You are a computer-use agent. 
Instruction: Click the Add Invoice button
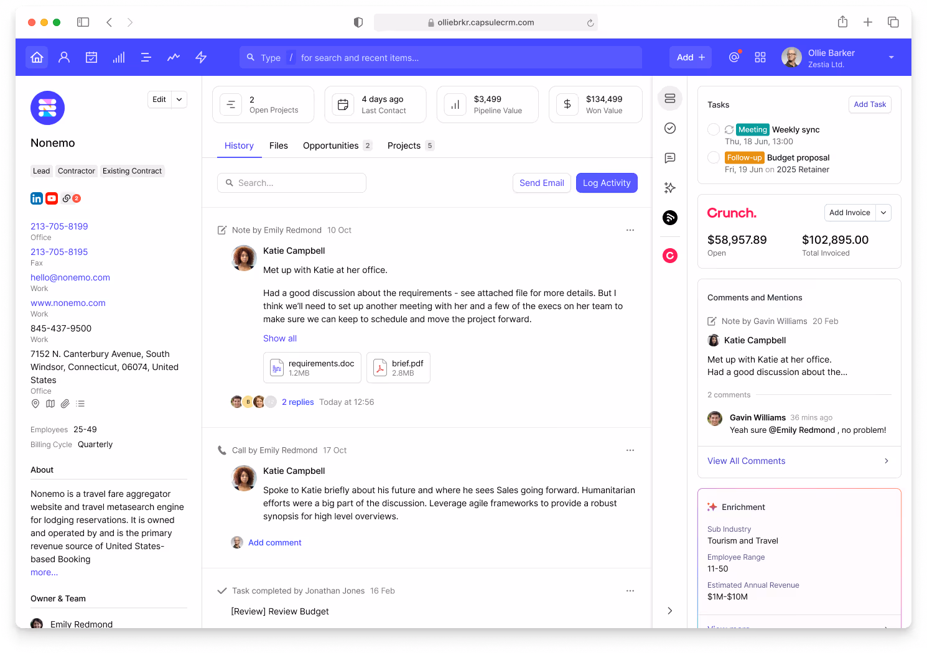coord(850,213)
